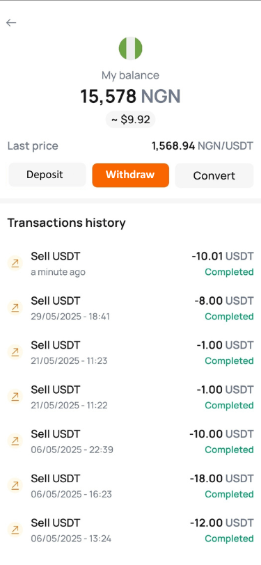Tap the 1,568.94 NGN/USDT last price
261x565 pixels.
point(203,146)
